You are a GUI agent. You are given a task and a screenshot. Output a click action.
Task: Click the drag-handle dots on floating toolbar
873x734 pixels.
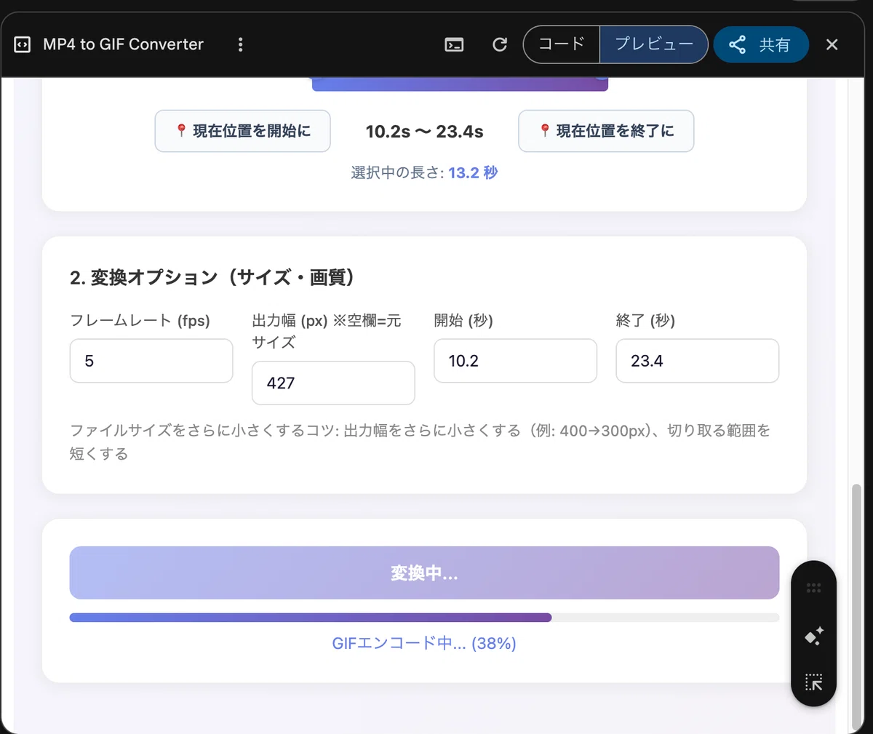813,588
